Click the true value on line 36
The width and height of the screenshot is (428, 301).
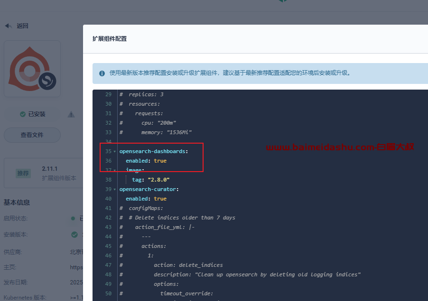(160, 161)
